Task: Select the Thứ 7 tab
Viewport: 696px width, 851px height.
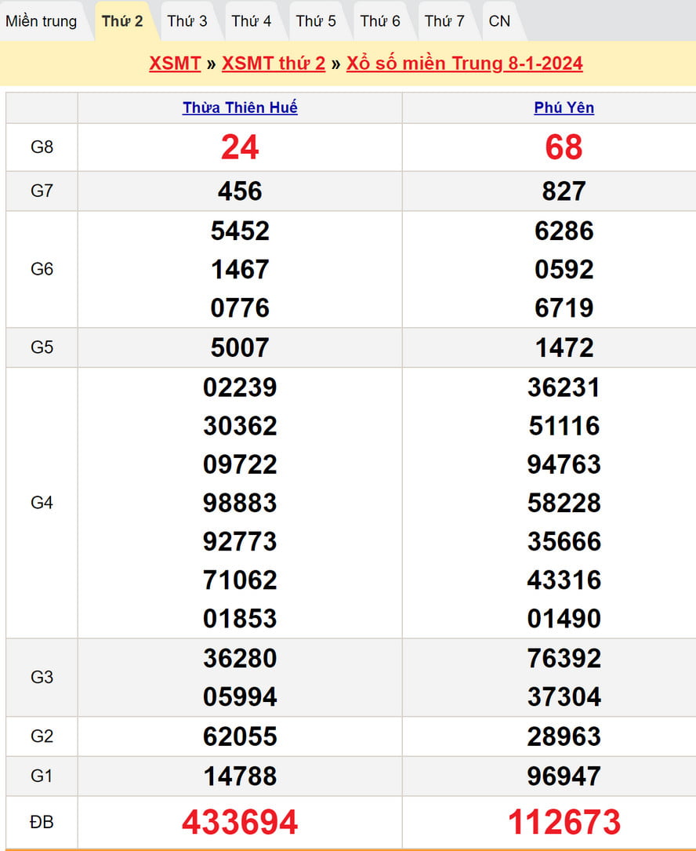Action: (x=444, y=21)
